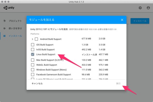Expand Android Build Support options
Image resolution: width=153 pixels, height=102 pixels.
point(32,39)
